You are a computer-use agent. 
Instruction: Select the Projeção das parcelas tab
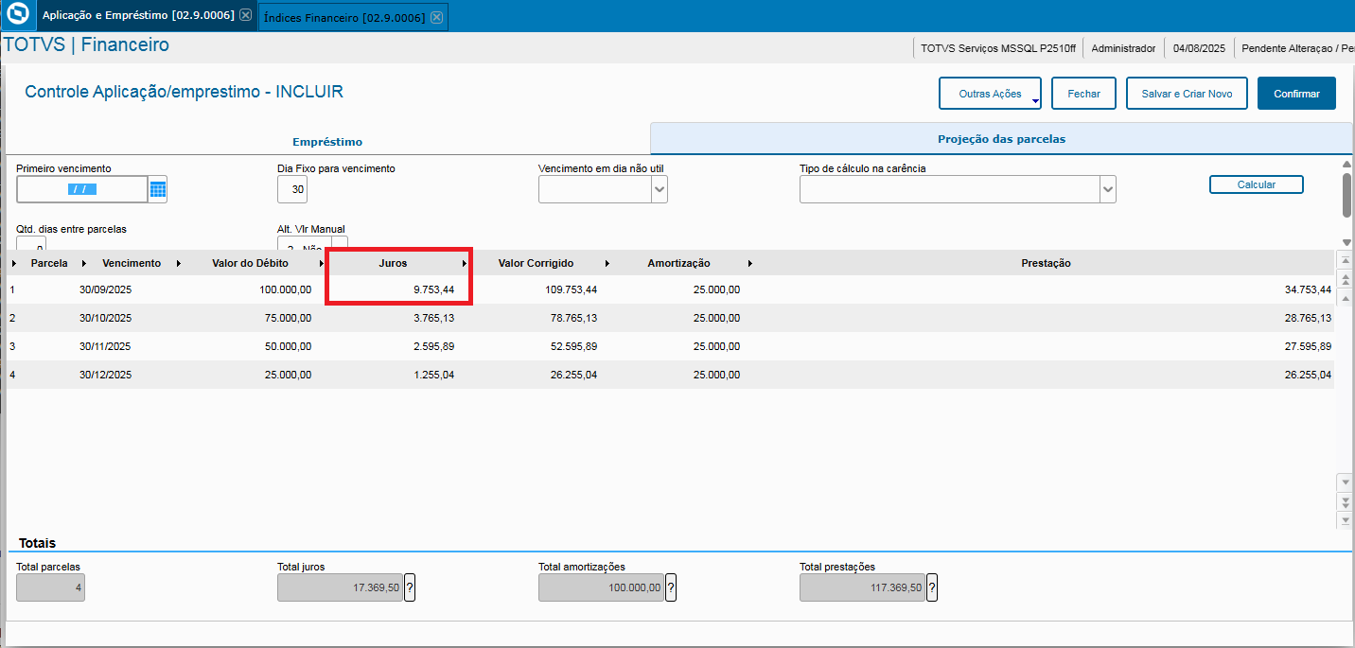pos(1001,139)
